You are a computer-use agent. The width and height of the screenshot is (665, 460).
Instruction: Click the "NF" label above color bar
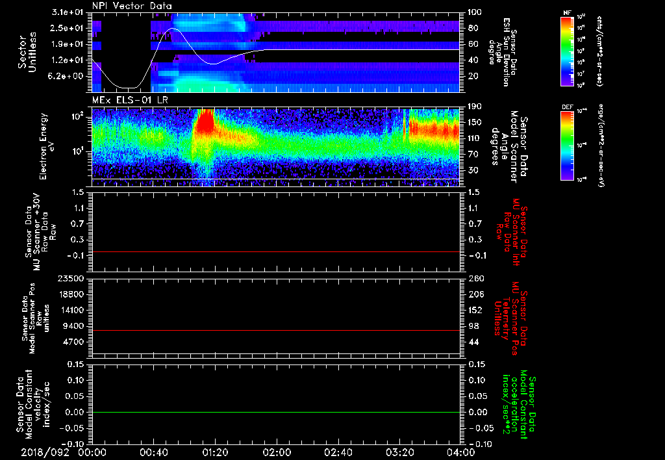[x=567, y=13]
